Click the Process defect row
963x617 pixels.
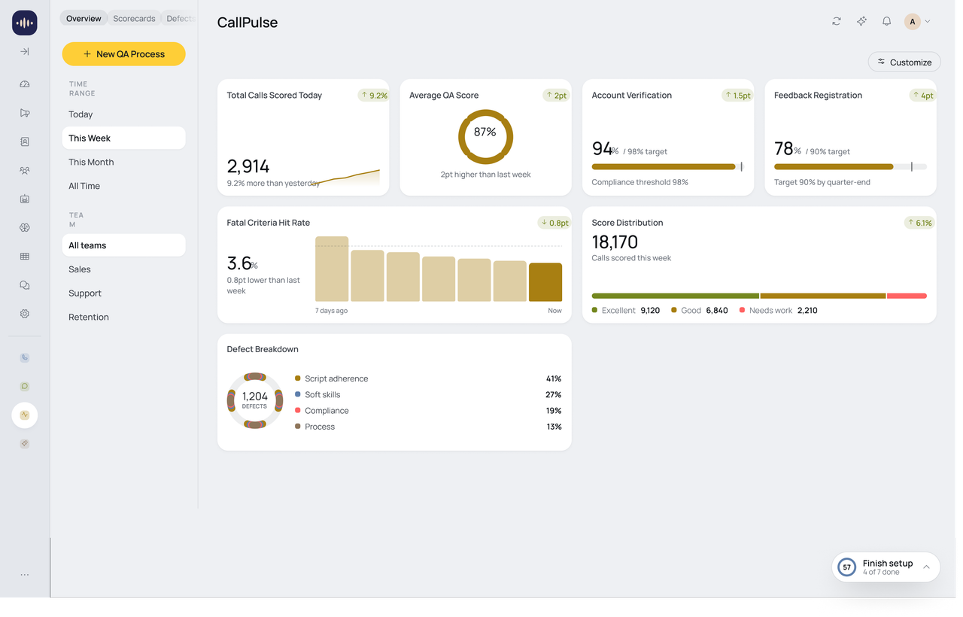pyautogui.click(x=428, y=427)
